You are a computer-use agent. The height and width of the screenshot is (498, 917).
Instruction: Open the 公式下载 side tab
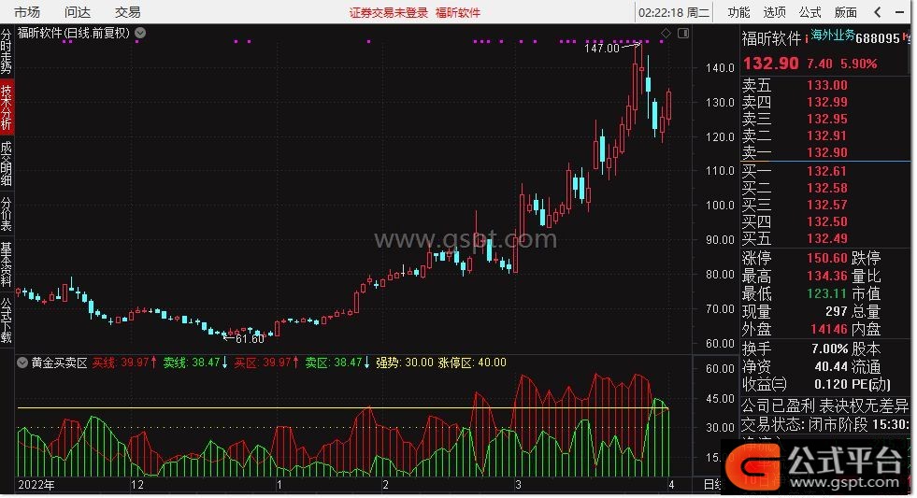click(x=7, y=320)
